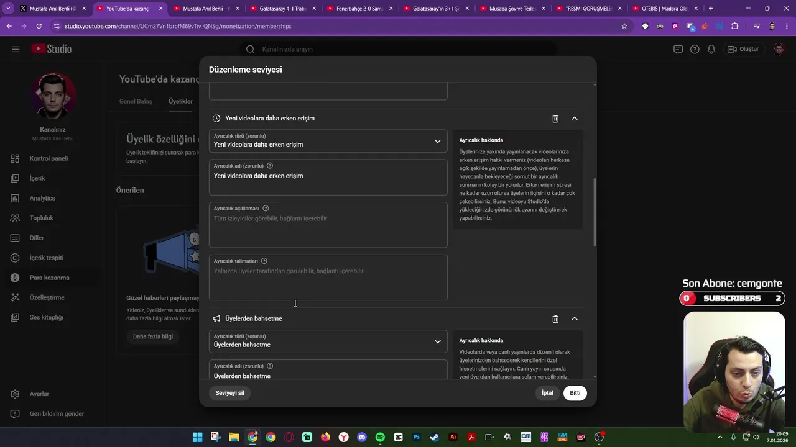Click the 'Ayrıcalık açıklaması' text area
The width and height of the screenshot is (796, 447).
328,225
